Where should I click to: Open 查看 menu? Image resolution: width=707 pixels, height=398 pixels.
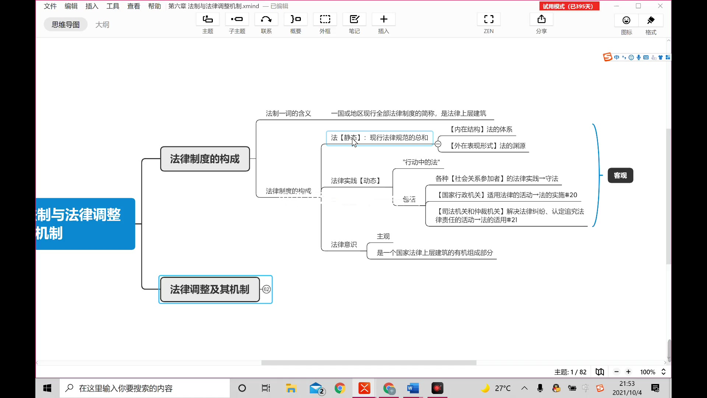tap(134, 6)
